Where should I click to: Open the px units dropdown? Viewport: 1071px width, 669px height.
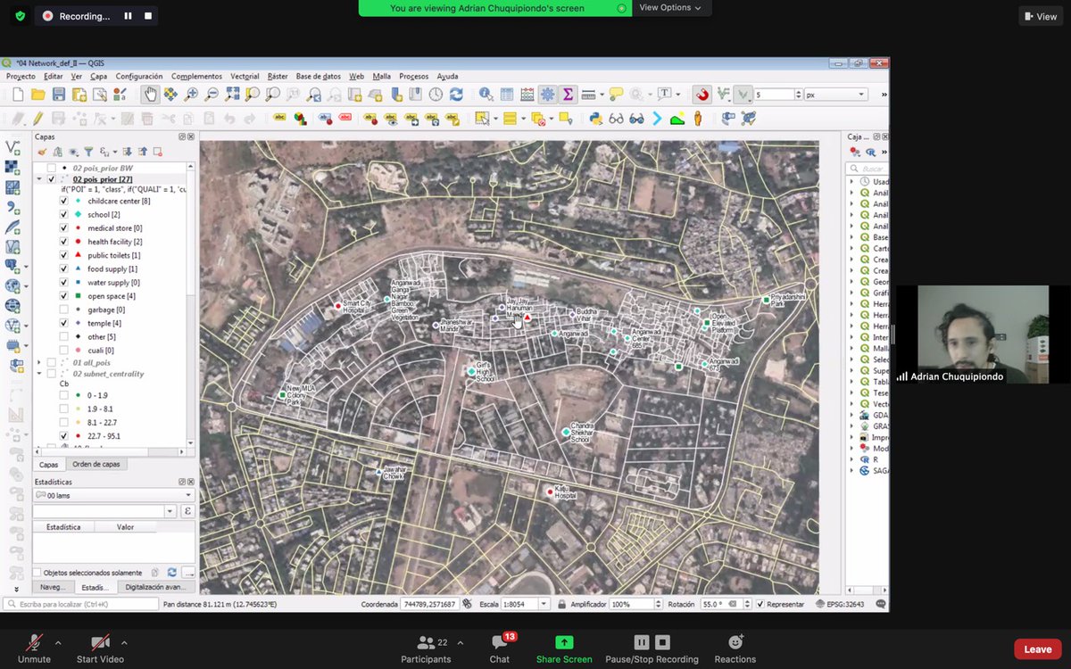pyautogui.click(x=835, y=95)
